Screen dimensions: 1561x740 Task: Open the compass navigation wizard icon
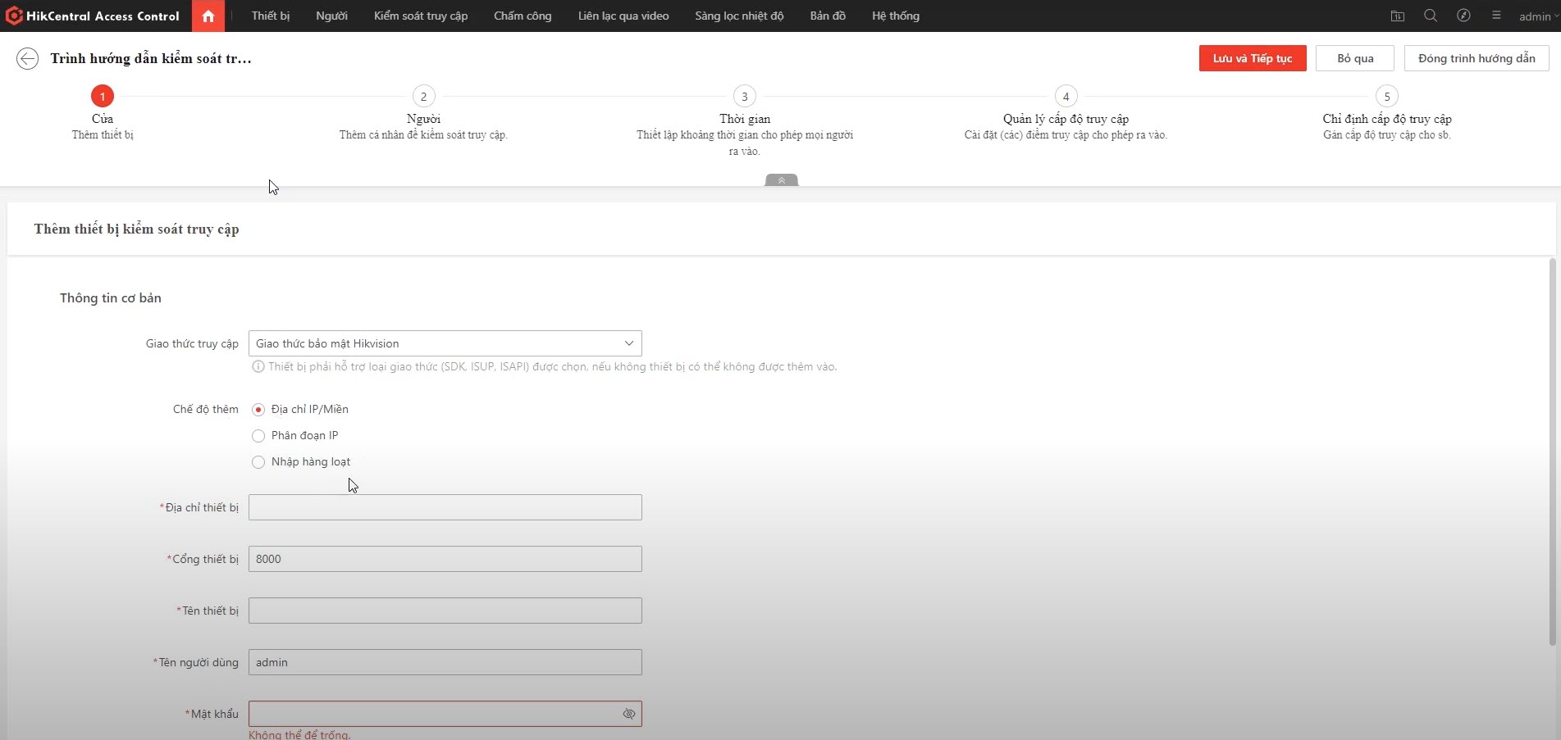1463,16
